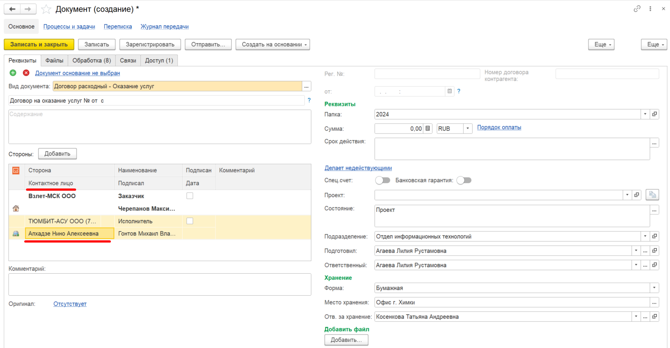
Task: Open the Связи tab
Action: (128, 61)
